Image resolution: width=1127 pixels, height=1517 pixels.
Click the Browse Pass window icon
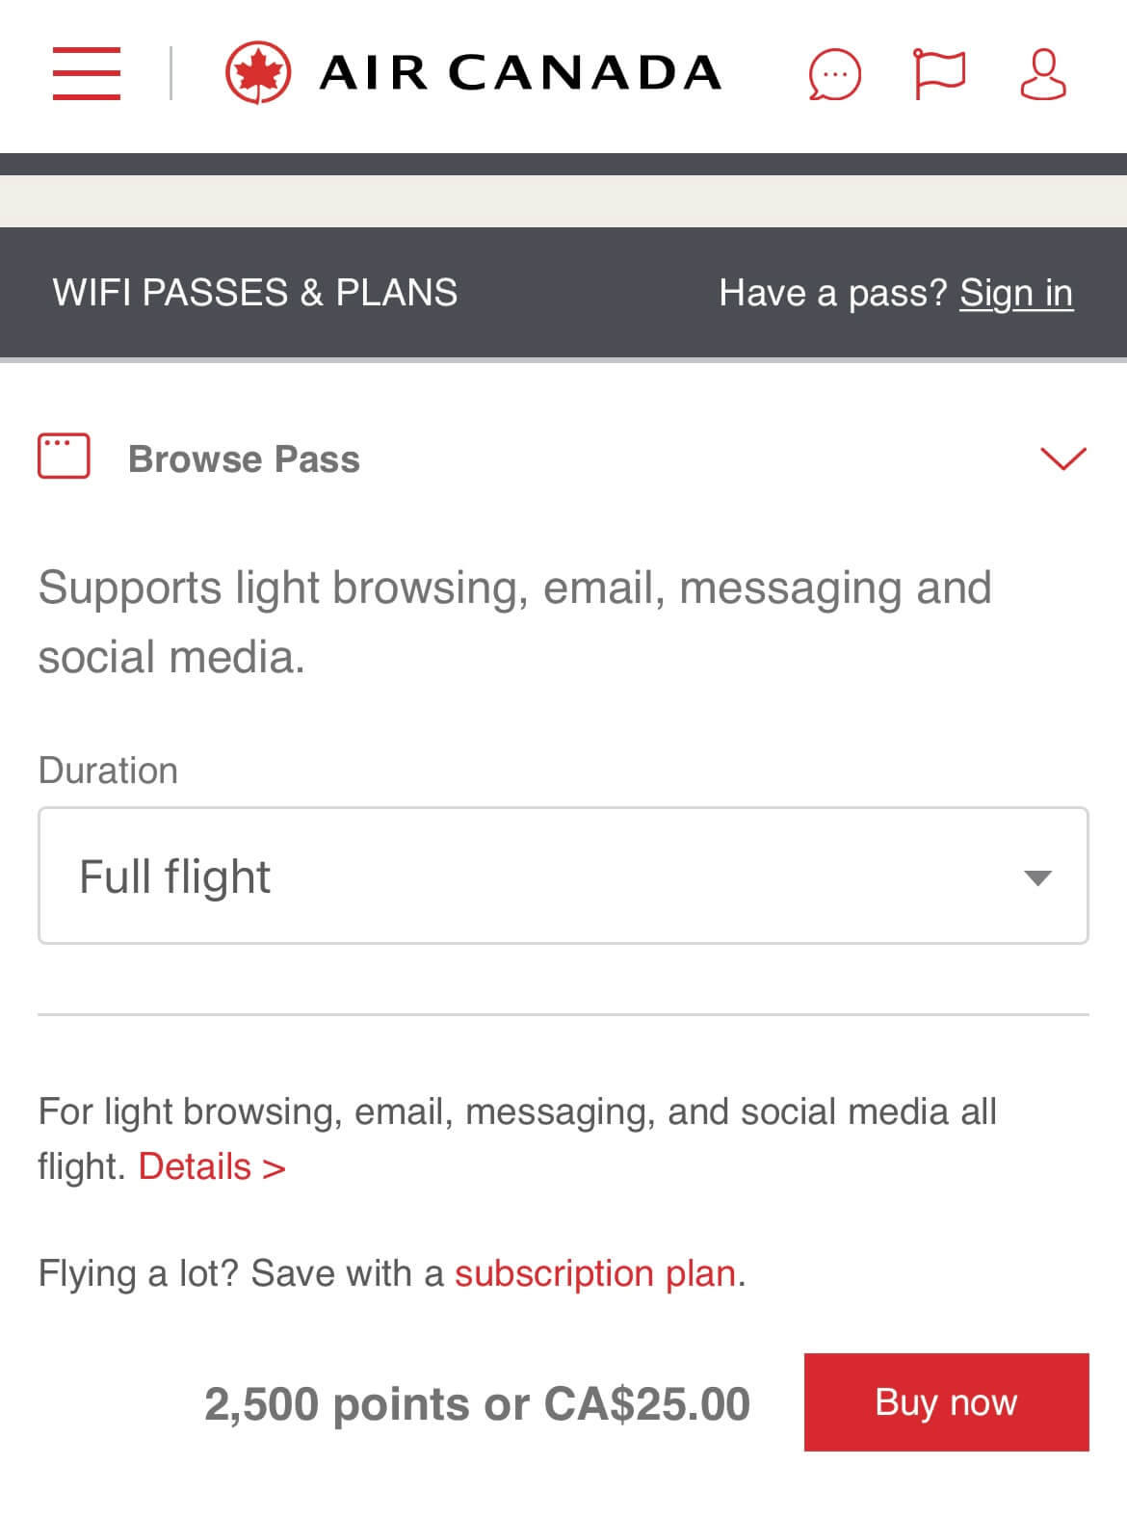click(x=64, y=456)
